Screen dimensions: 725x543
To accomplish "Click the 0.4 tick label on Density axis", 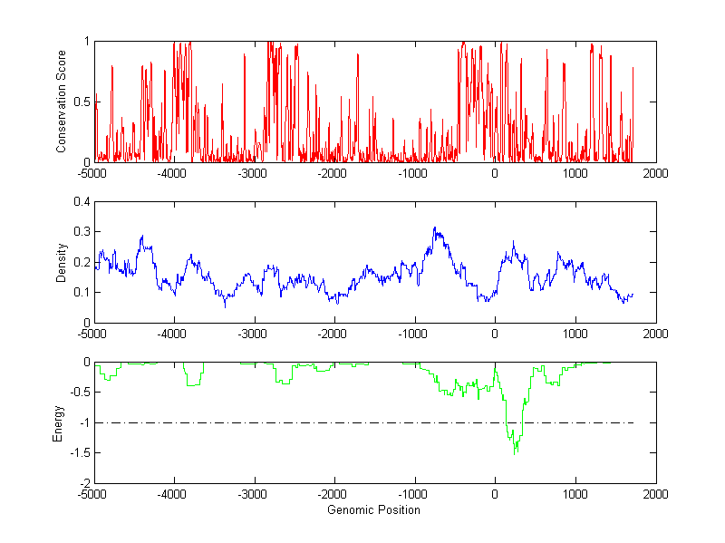I will (82, 202).
